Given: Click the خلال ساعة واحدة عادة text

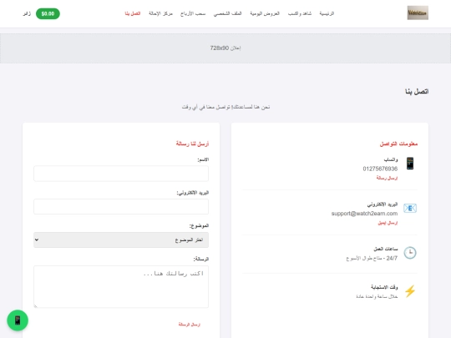Looking at the screenshot, I should coord(377,296).
